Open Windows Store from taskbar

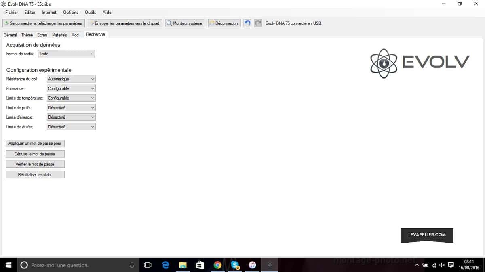(x=200, y=265)
